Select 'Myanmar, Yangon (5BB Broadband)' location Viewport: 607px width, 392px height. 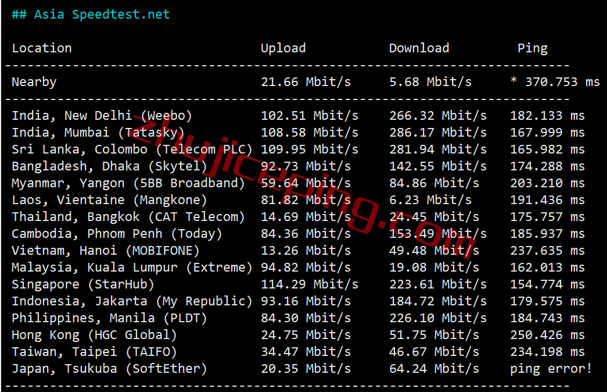[x=128, y=183]
